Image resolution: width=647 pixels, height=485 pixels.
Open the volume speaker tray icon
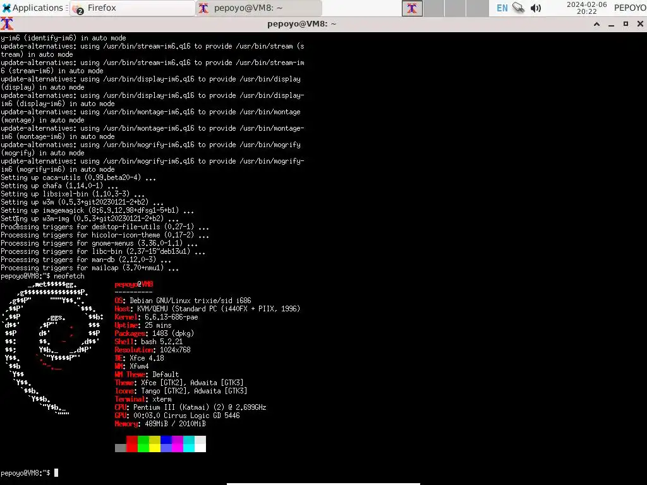click(536, 8)
